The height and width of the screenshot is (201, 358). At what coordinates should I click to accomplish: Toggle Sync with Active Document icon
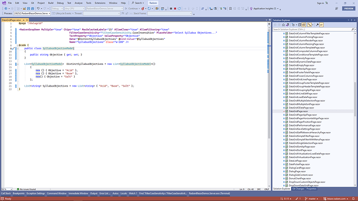point(309,25)
